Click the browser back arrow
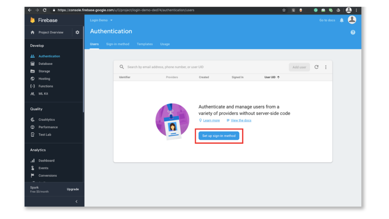 30,10
